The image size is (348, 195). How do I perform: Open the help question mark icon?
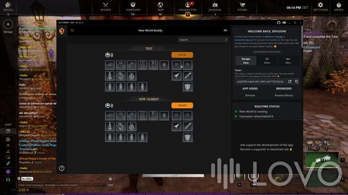(x=61, y=168)
